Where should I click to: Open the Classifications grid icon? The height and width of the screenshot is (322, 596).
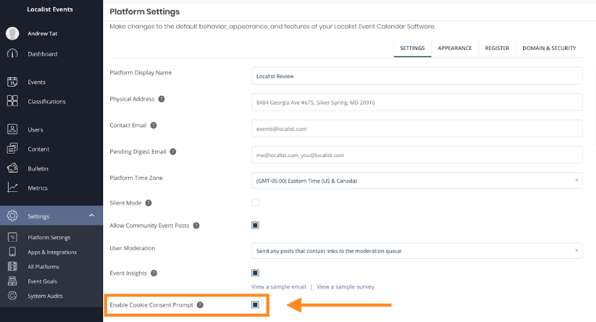pyautogui.click(x=12, y=101)
